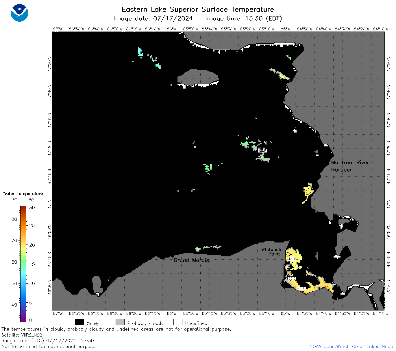Screen dimensions: 396x351
Task: Click the 80 Fahrenheit tick on the scale
Action: [14, 219]
